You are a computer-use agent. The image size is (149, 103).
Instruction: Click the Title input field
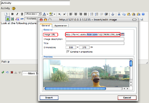pyautogui.click(x=95, y=43)
